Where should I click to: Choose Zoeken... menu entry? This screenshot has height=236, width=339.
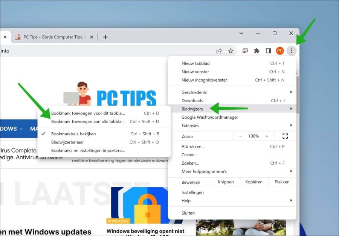point(232,163)
